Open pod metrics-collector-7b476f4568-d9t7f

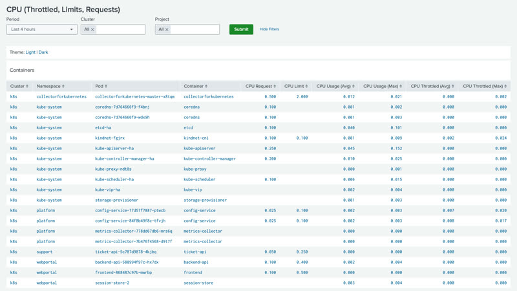134,241
